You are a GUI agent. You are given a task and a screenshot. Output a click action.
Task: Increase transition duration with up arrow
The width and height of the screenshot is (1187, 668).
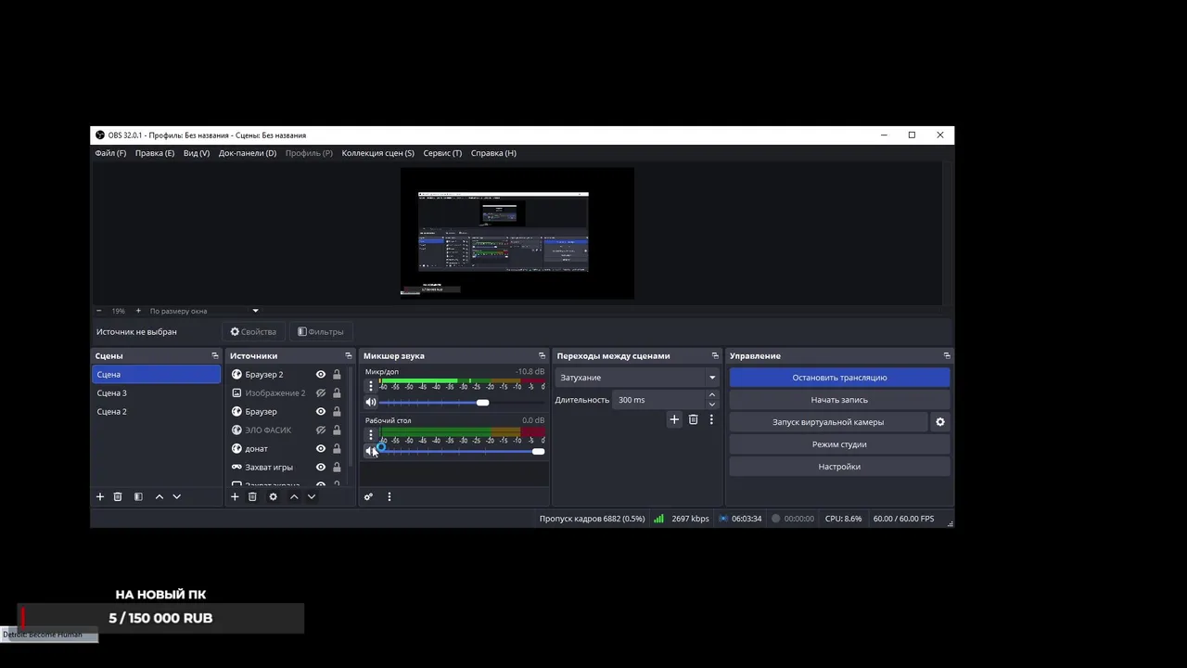(x=712, y=395)
